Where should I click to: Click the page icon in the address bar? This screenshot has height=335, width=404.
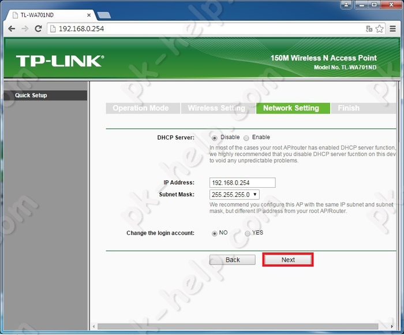53,29
